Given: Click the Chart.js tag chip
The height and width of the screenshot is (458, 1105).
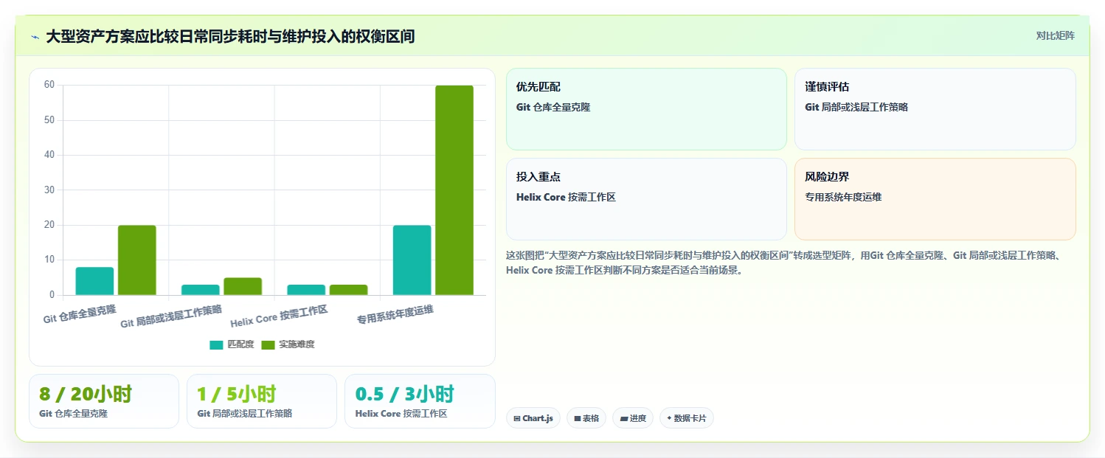Looking at the screenshot, I should click(x=533, y=418).
